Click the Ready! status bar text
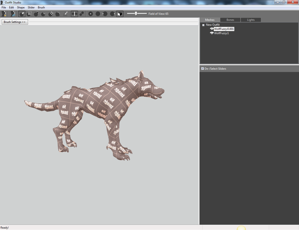 pyautogui.click(x=4, y=228)
